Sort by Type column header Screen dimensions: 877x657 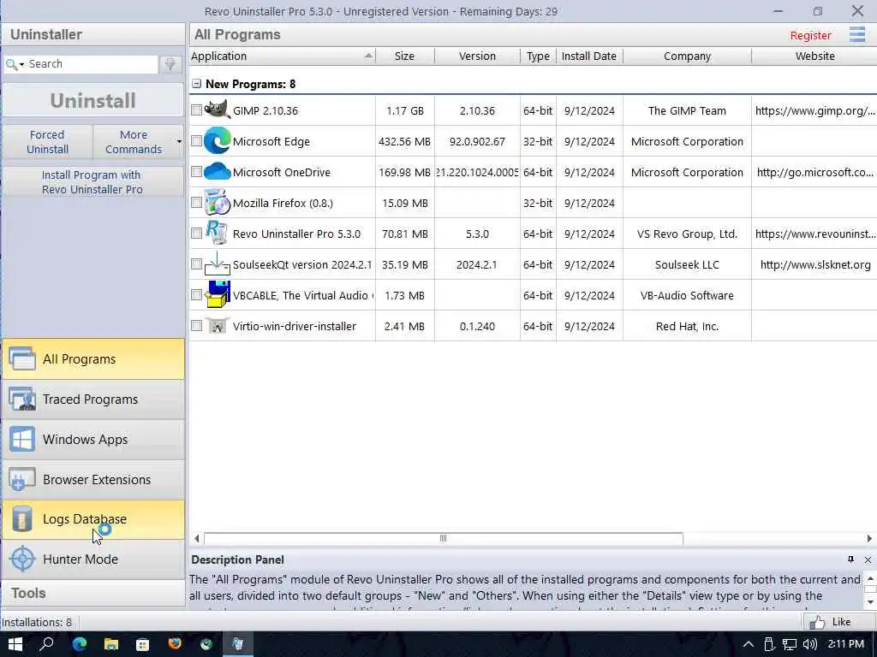(538, 56)
